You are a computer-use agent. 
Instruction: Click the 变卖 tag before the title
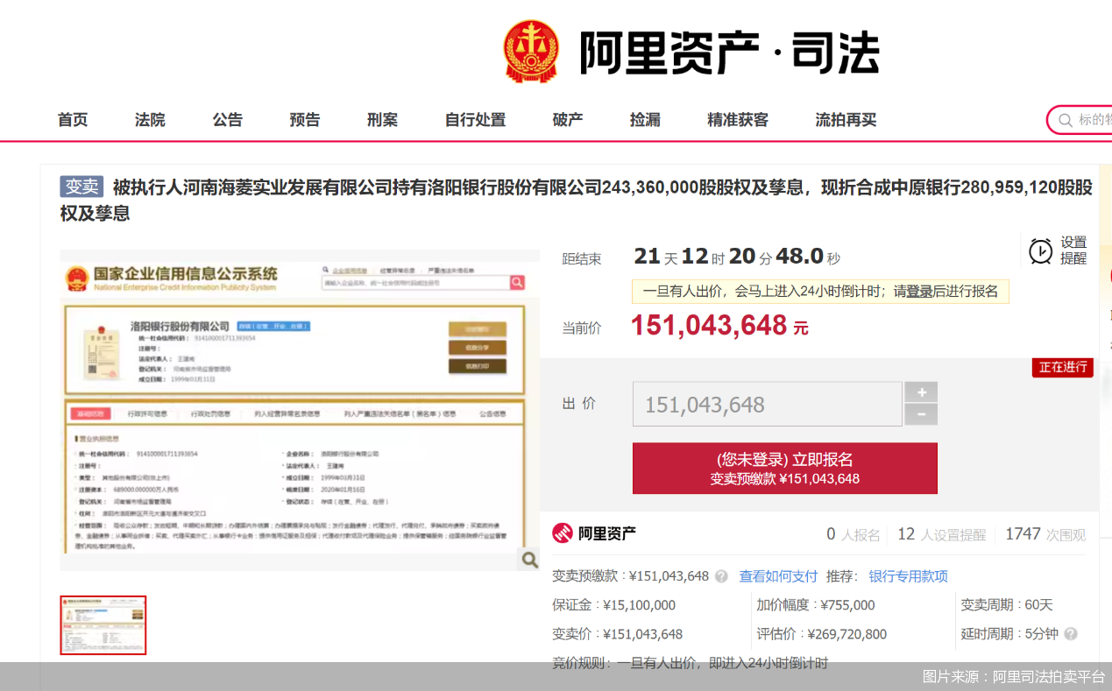(x=81, y=187)
